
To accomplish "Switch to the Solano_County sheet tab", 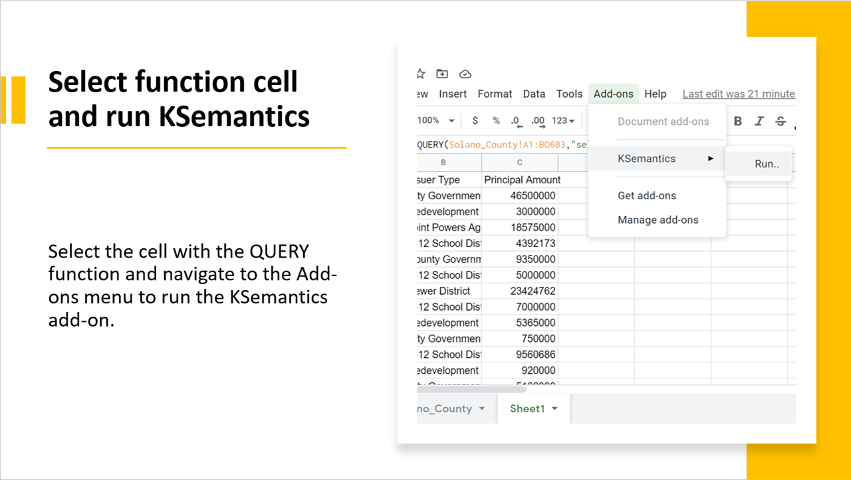I will click(448, 408).
